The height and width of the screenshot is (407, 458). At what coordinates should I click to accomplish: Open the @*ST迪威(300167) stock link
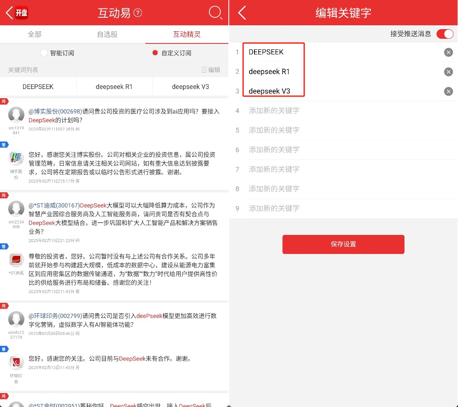click(x=54, y=205)
